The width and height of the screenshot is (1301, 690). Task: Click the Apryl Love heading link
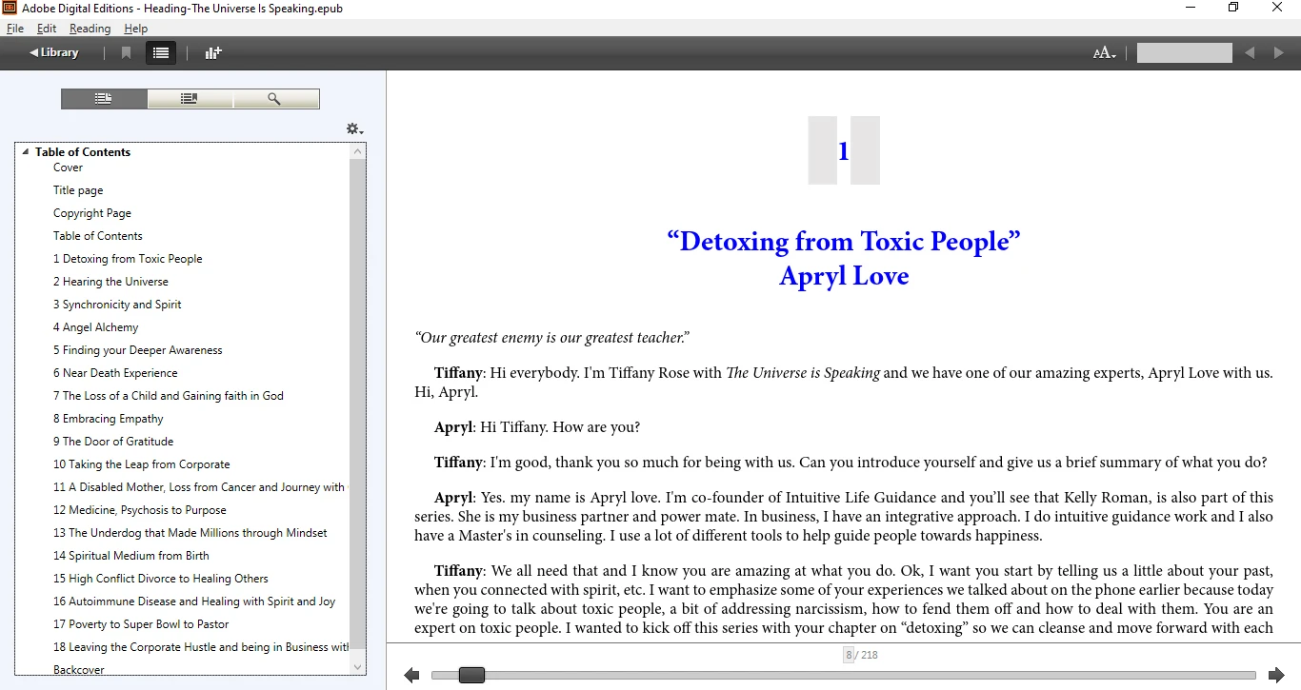click(x=844, y=276)
